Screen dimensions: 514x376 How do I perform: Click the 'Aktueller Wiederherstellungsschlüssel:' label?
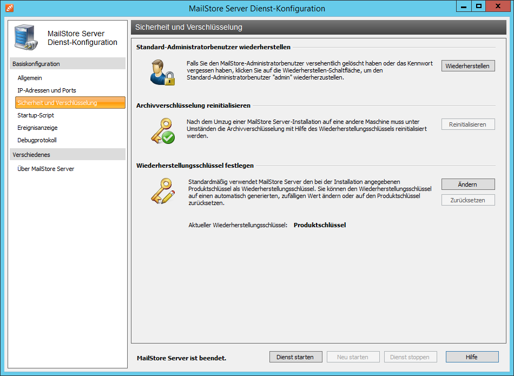tap(238, 225)
